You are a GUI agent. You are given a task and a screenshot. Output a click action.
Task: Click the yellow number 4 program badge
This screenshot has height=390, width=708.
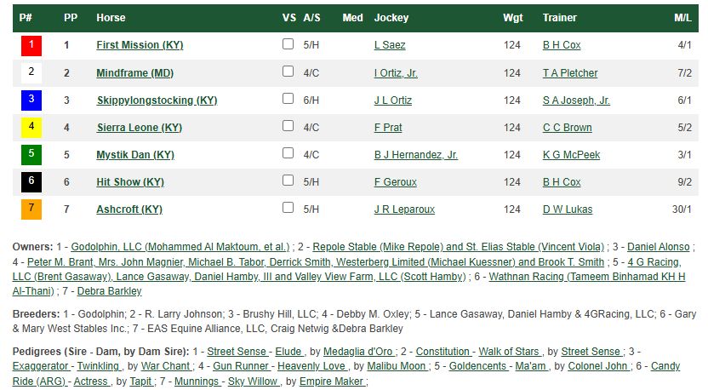click(31, 128)
